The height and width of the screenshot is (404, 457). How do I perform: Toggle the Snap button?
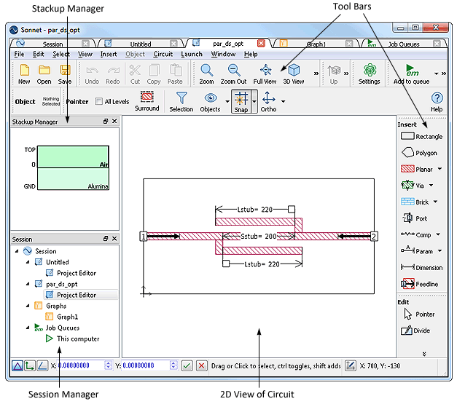(x=242, y=100)
